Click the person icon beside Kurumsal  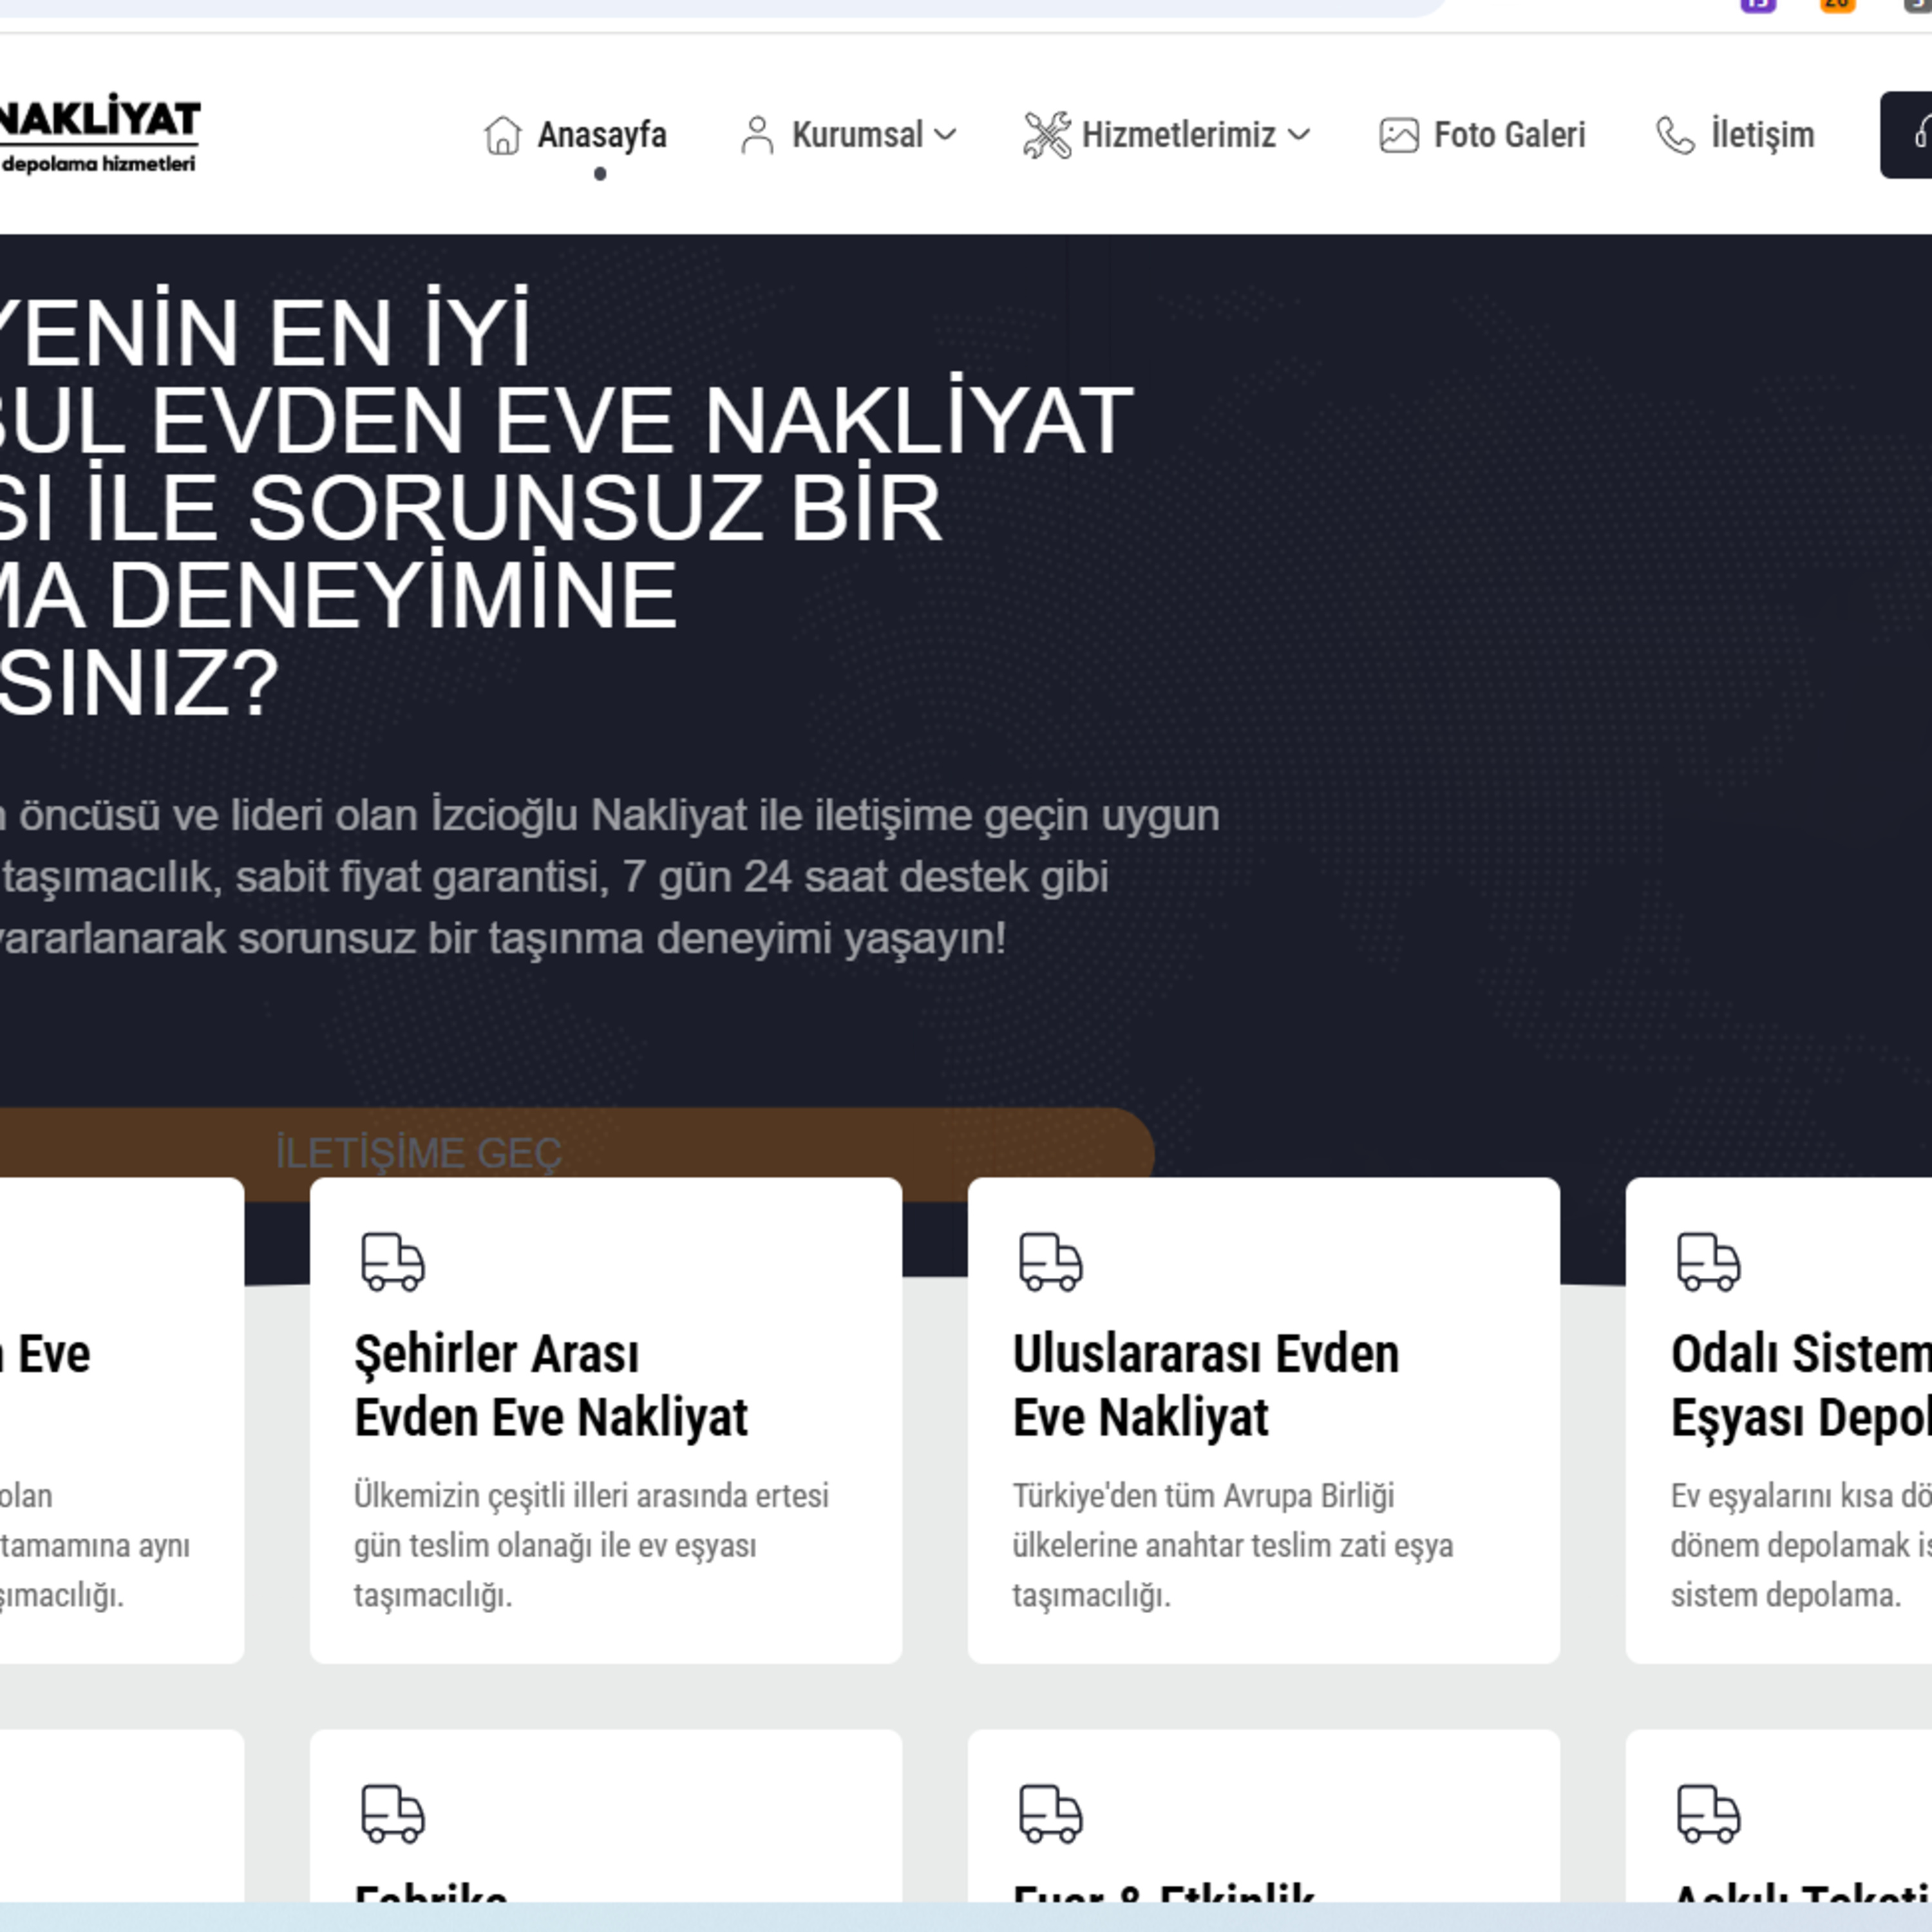(x=757, y=135)
